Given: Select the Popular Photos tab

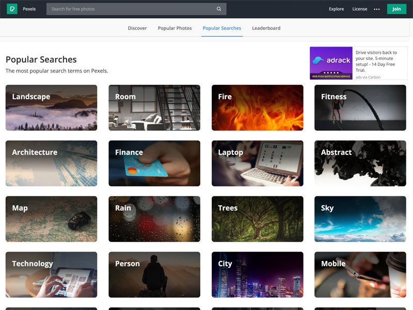Looking at the screenshot, I should click(174, 28).
